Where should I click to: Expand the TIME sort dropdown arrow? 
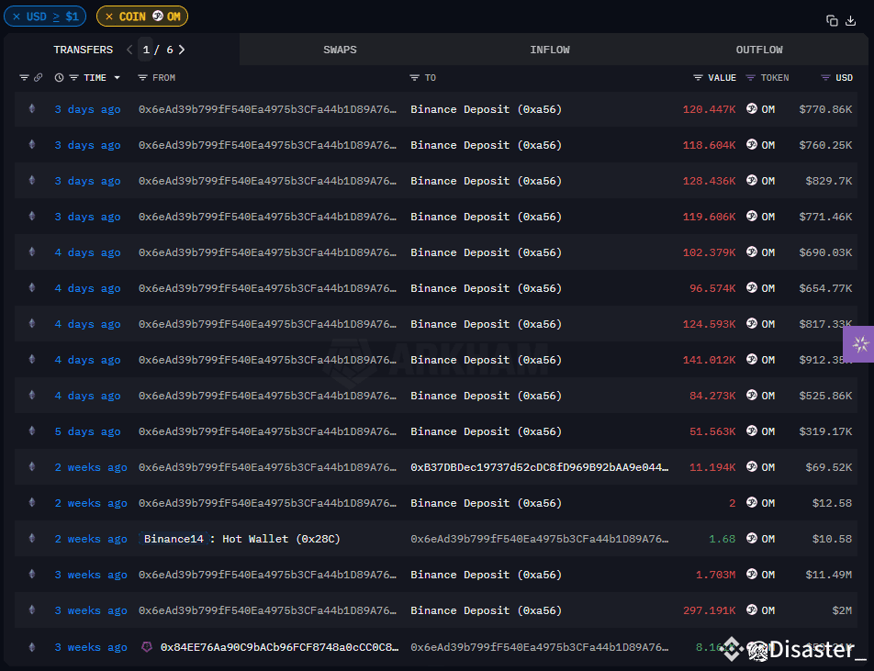click(x=118, y=77)
